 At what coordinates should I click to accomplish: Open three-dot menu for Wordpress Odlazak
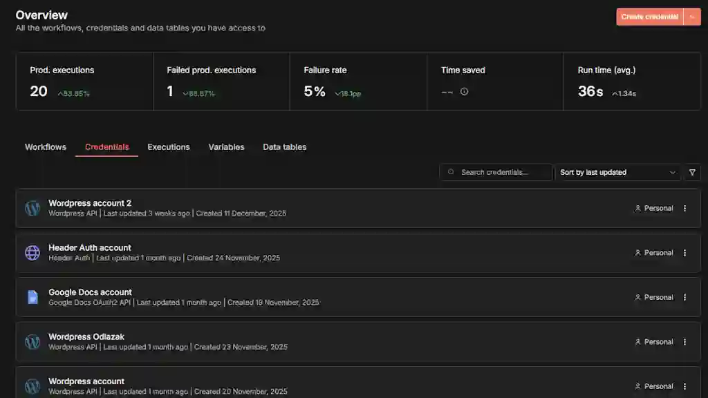[x=684, y=342]
